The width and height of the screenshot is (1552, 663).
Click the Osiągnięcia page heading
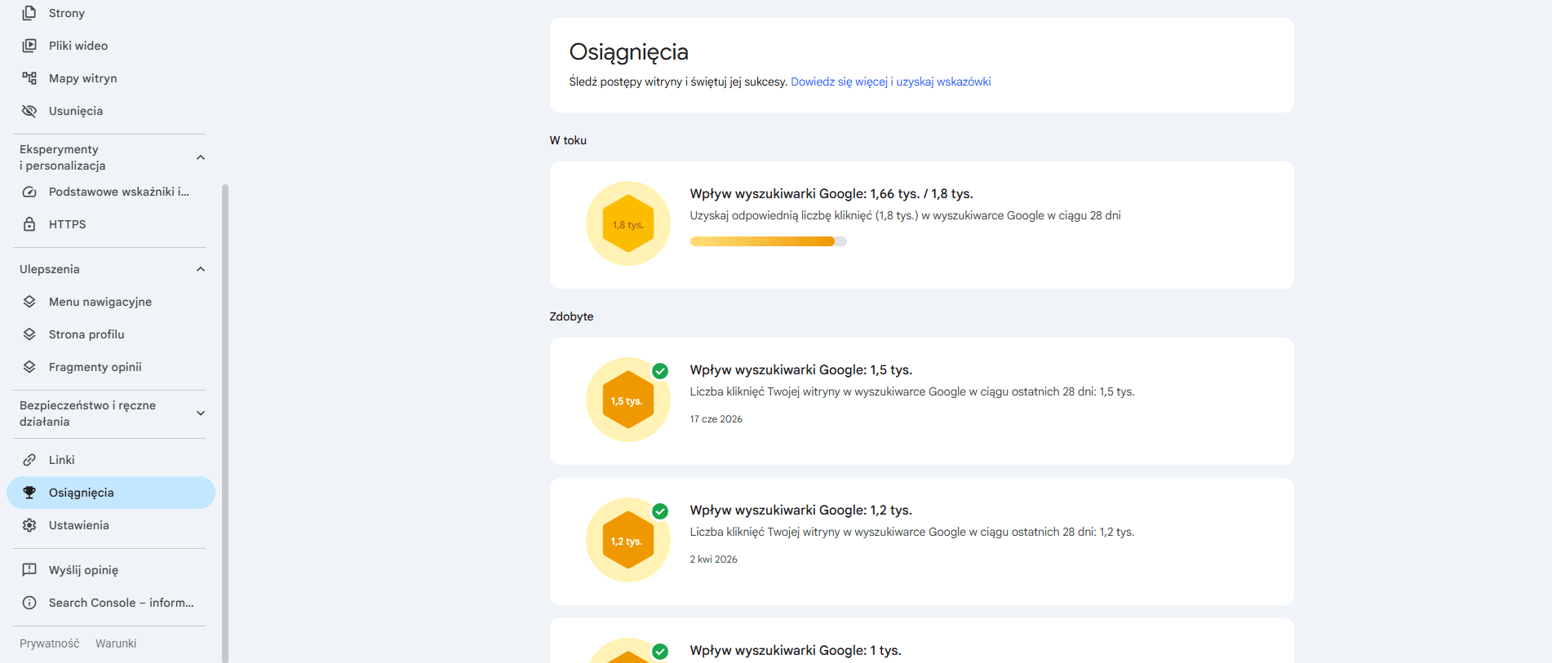(x=629, y=52)
